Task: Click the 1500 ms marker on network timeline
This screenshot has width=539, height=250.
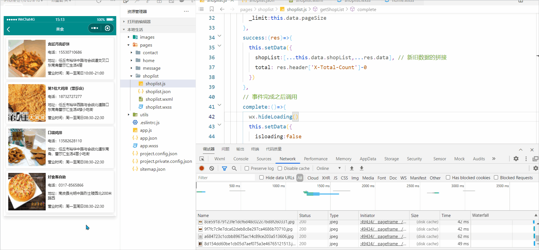Action: 323,186
